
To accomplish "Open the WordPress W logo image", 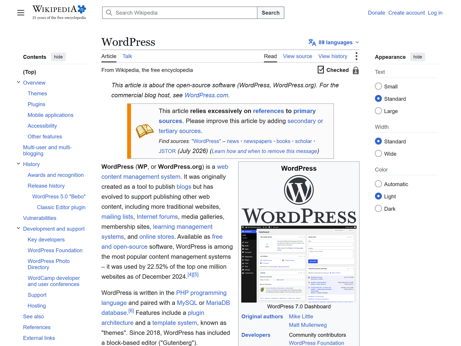I will pyautogui.click(x=299, y=190).
